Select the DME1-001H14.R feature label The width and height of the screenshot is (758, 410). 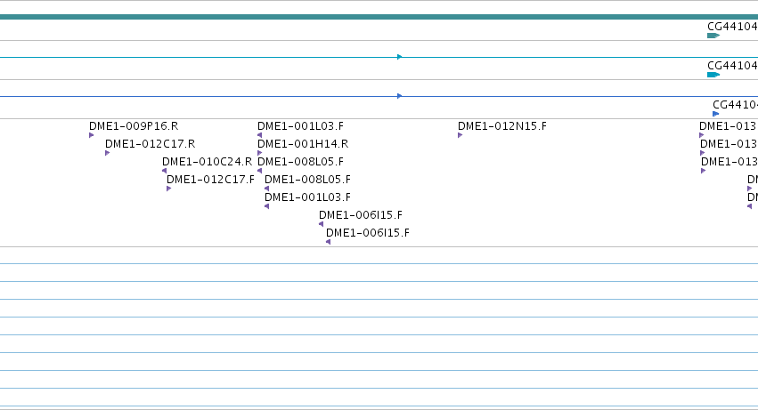(303, 144)
